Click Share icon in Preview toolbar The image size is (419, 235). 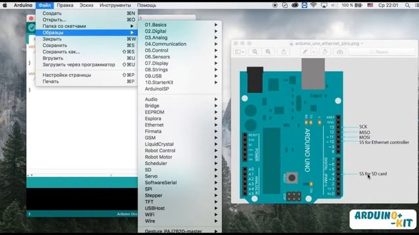pos(283,52)
